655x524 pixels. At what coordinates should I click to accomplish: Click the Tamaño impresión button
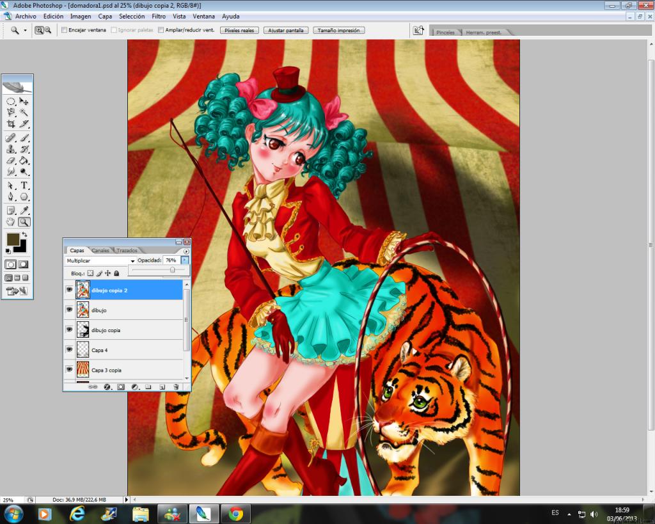(339, 30)
